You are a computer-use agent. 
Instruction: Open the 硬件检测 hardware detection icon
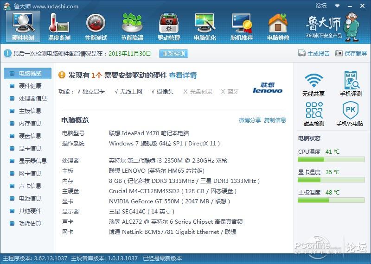[x=23, y=27]
